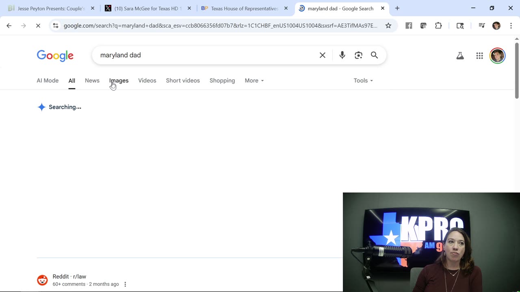Image resolution: width=520 pixels, height=292 pixels.
Task: Click the page vertical scrollbar
Action: tap(517, 70)
